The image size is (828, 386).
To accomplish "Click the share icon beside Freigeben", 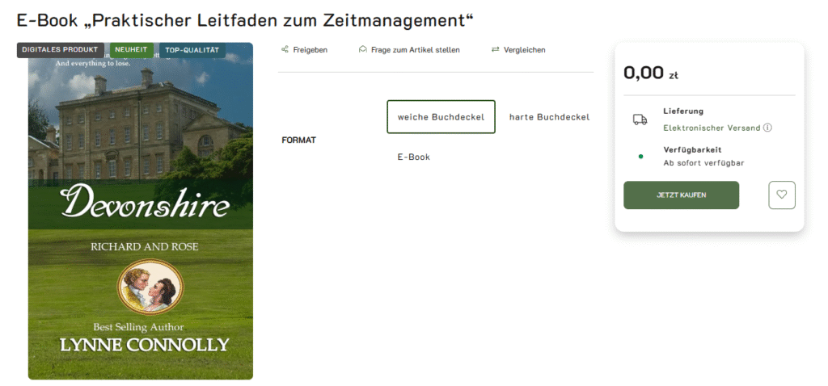I will (285, 49).
